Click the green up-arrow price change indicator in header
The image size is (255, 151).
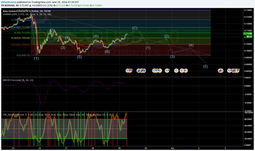tap(30, 5)
